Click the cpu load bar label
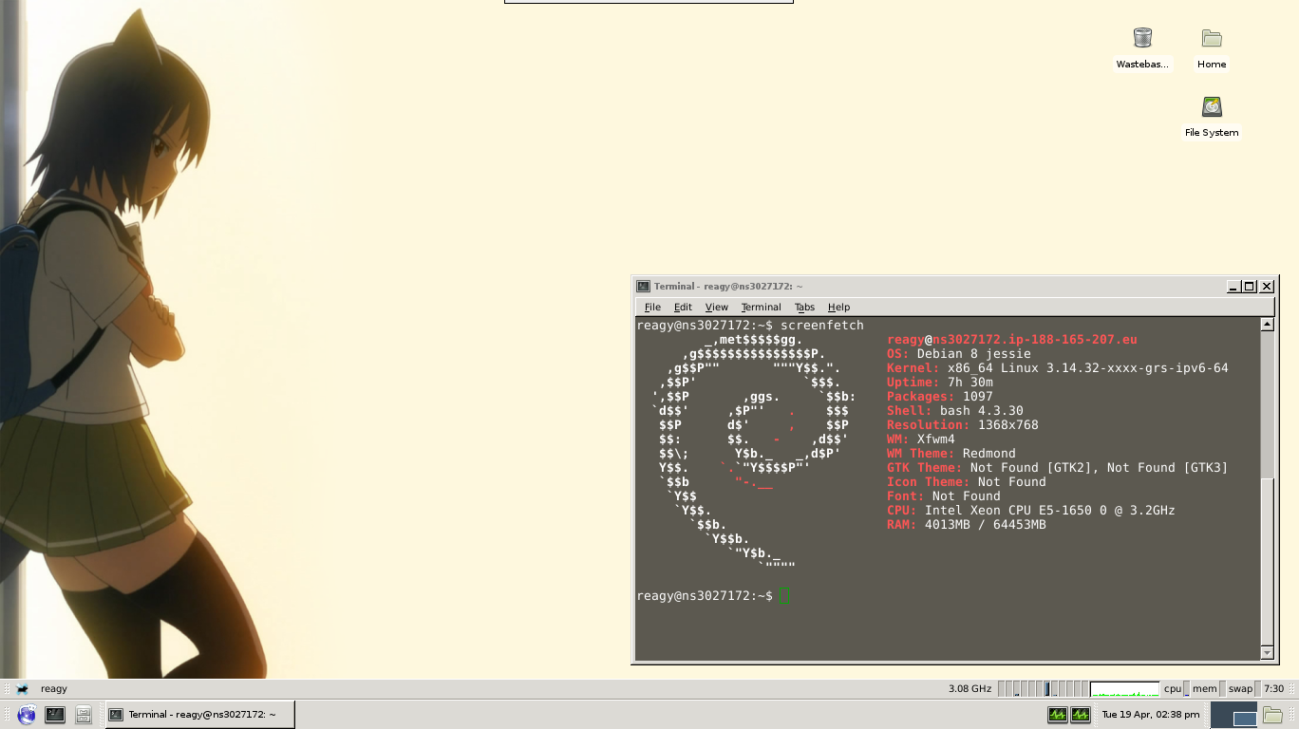Image resolution: width=1299 pixels, height=729 pixels. point(1174,689)
